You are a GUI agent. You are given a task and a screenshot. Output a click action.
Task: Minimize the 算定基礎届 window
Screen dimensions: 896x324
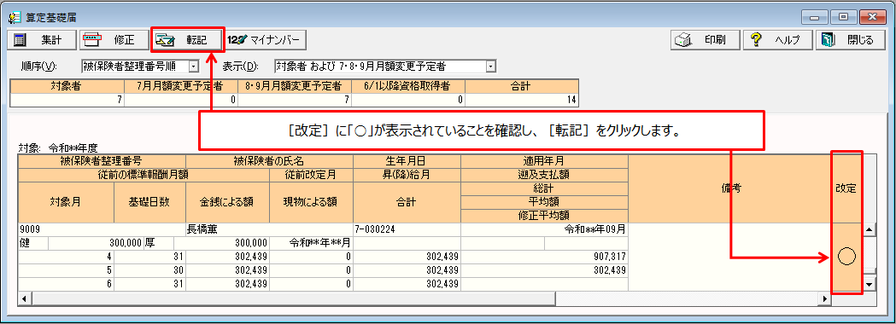click(x=814, y=17)
